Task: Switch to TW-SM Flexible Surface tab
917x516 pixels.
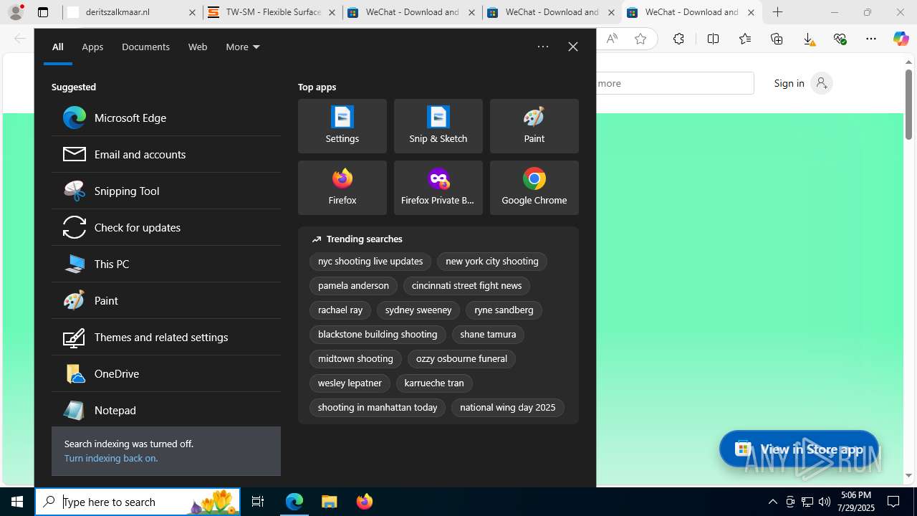Action: (x=272, y=12)
